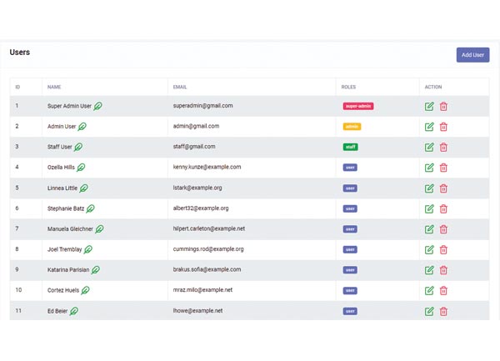Click the ID column header
The width and height of the screenshot is (500, 361).
[x=17, y=87]
